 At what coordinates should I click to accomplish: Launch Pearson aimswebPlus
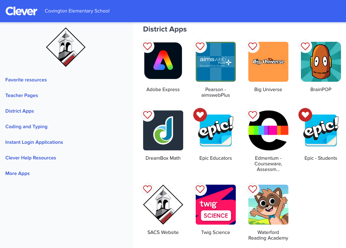point(215,61)
